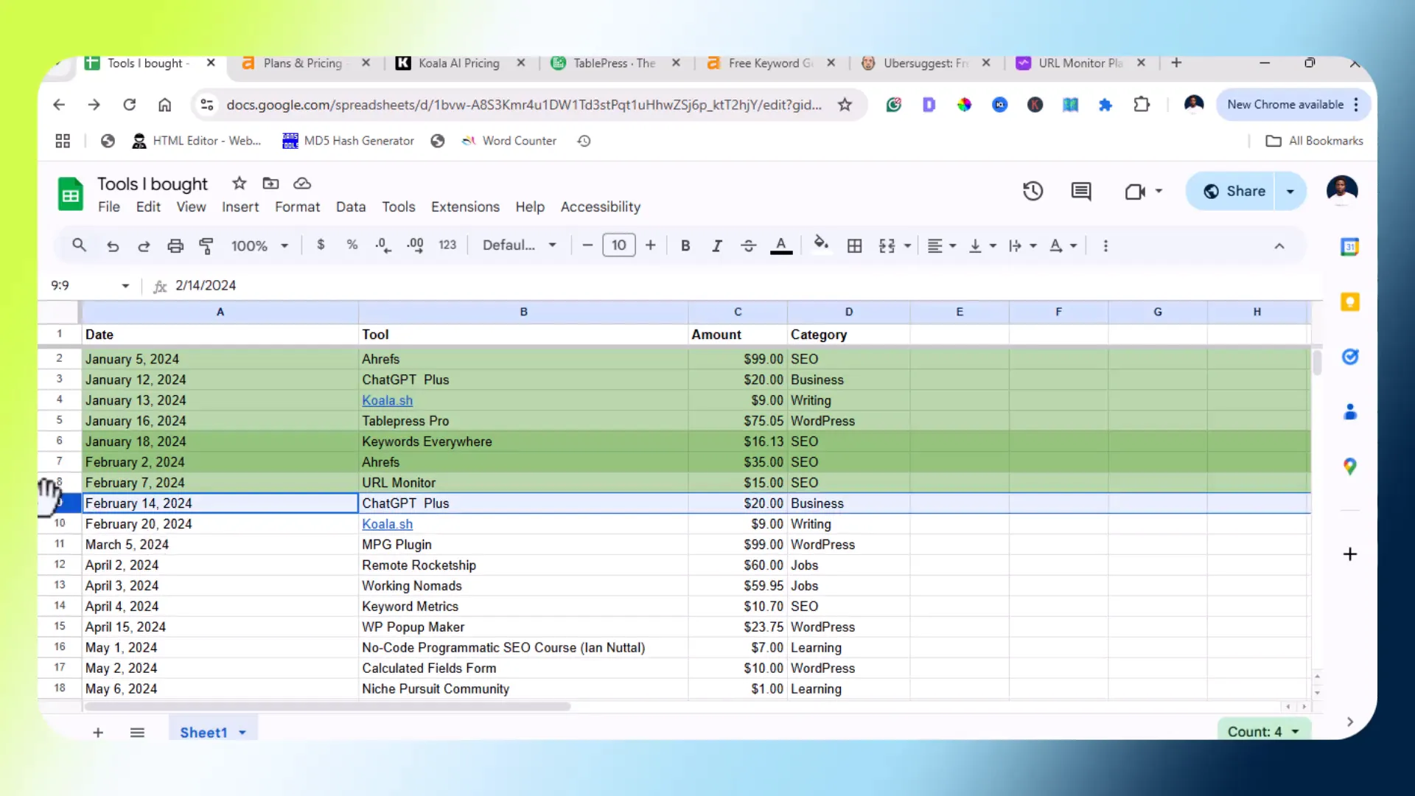Click the Koala.sh link in row 4
The width and height of the screenshot is (1415, 796).
point(387,400)
